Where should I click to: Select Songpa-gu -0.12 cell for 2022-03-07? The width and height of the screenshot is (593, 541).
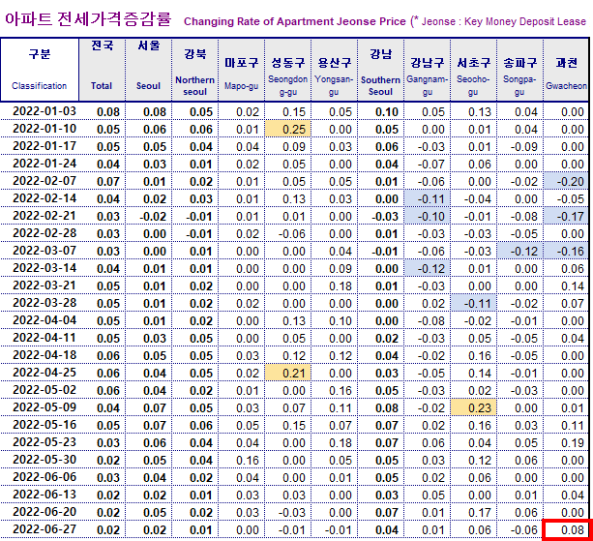pyautogui.click(x=520, y=251)
